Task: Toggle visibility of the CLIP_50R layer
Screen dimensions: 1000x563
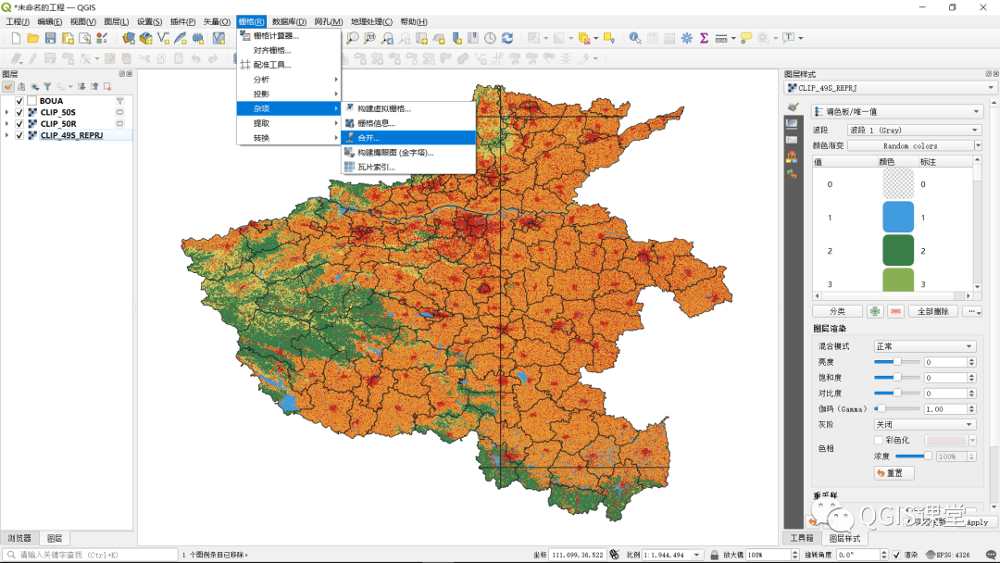Action: point(19,124)
